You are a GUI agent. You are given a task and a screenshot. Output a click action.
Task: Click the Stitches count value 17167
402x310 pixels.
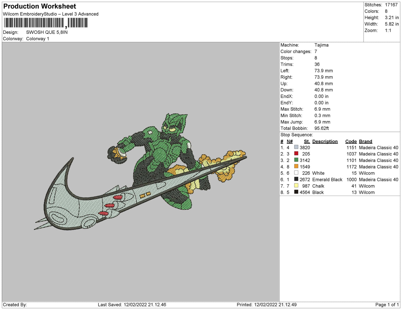point(391,5)
